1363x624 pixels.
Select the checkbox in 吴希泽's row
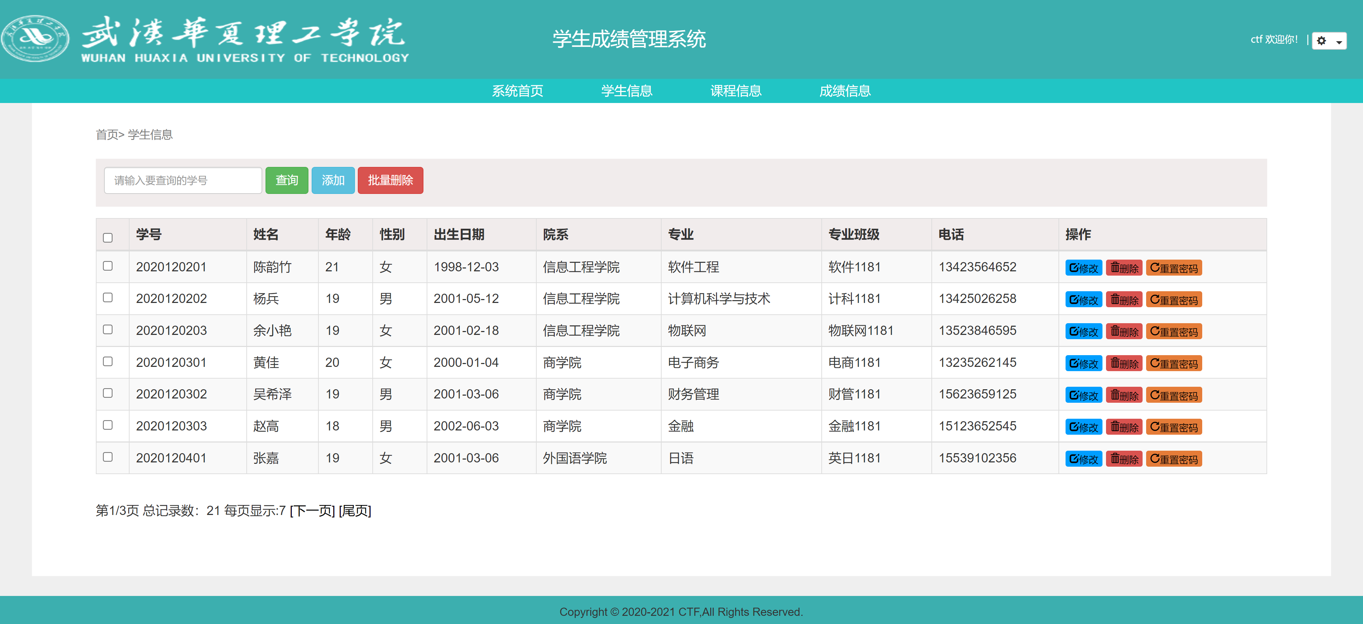108,393
